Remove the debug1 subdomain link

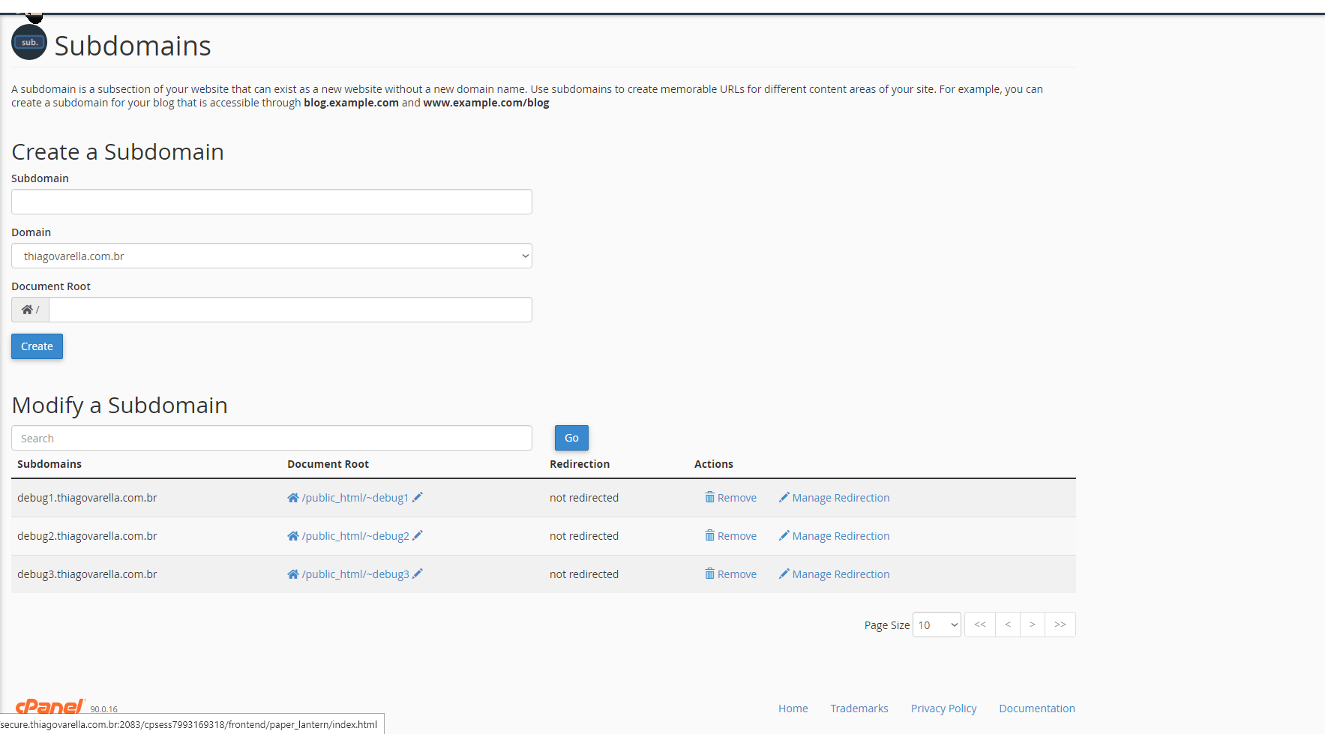737,498
